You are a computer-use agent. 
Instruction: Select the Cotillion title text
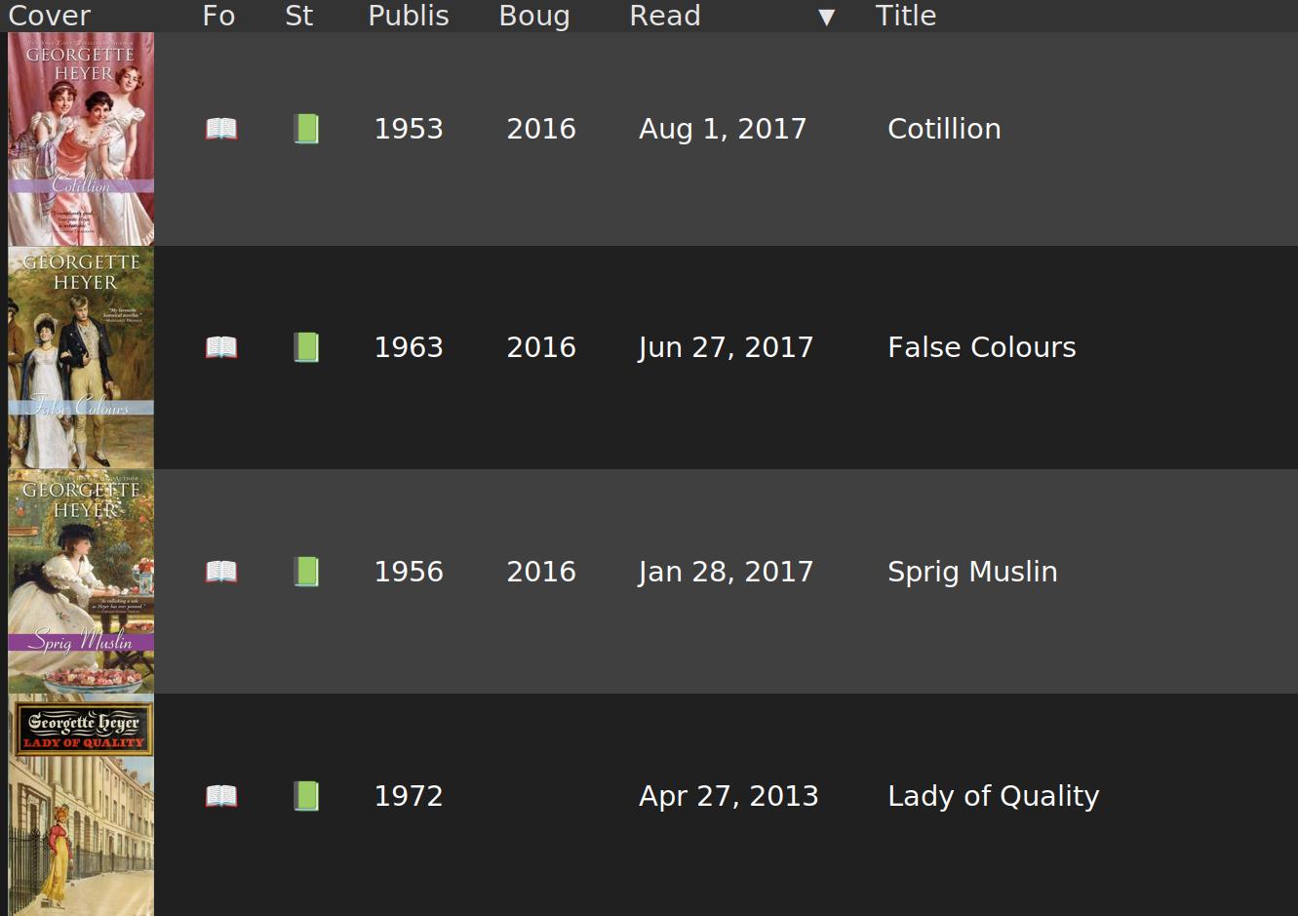pyautogui.click(x=944, y=129)
